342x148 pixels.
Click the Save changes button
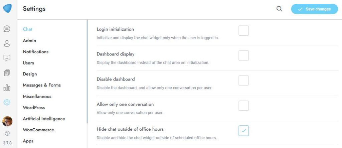[x=314, y=9]
